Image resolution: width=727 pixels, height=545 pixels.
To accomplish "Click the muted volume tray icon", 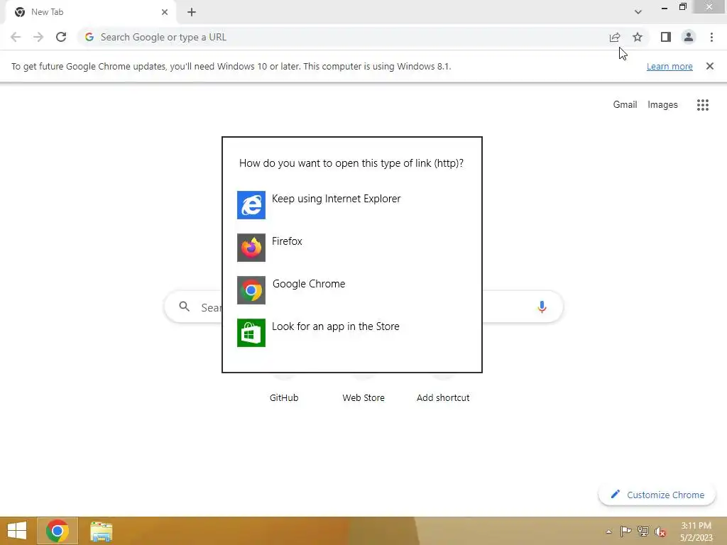I will 660,532.
